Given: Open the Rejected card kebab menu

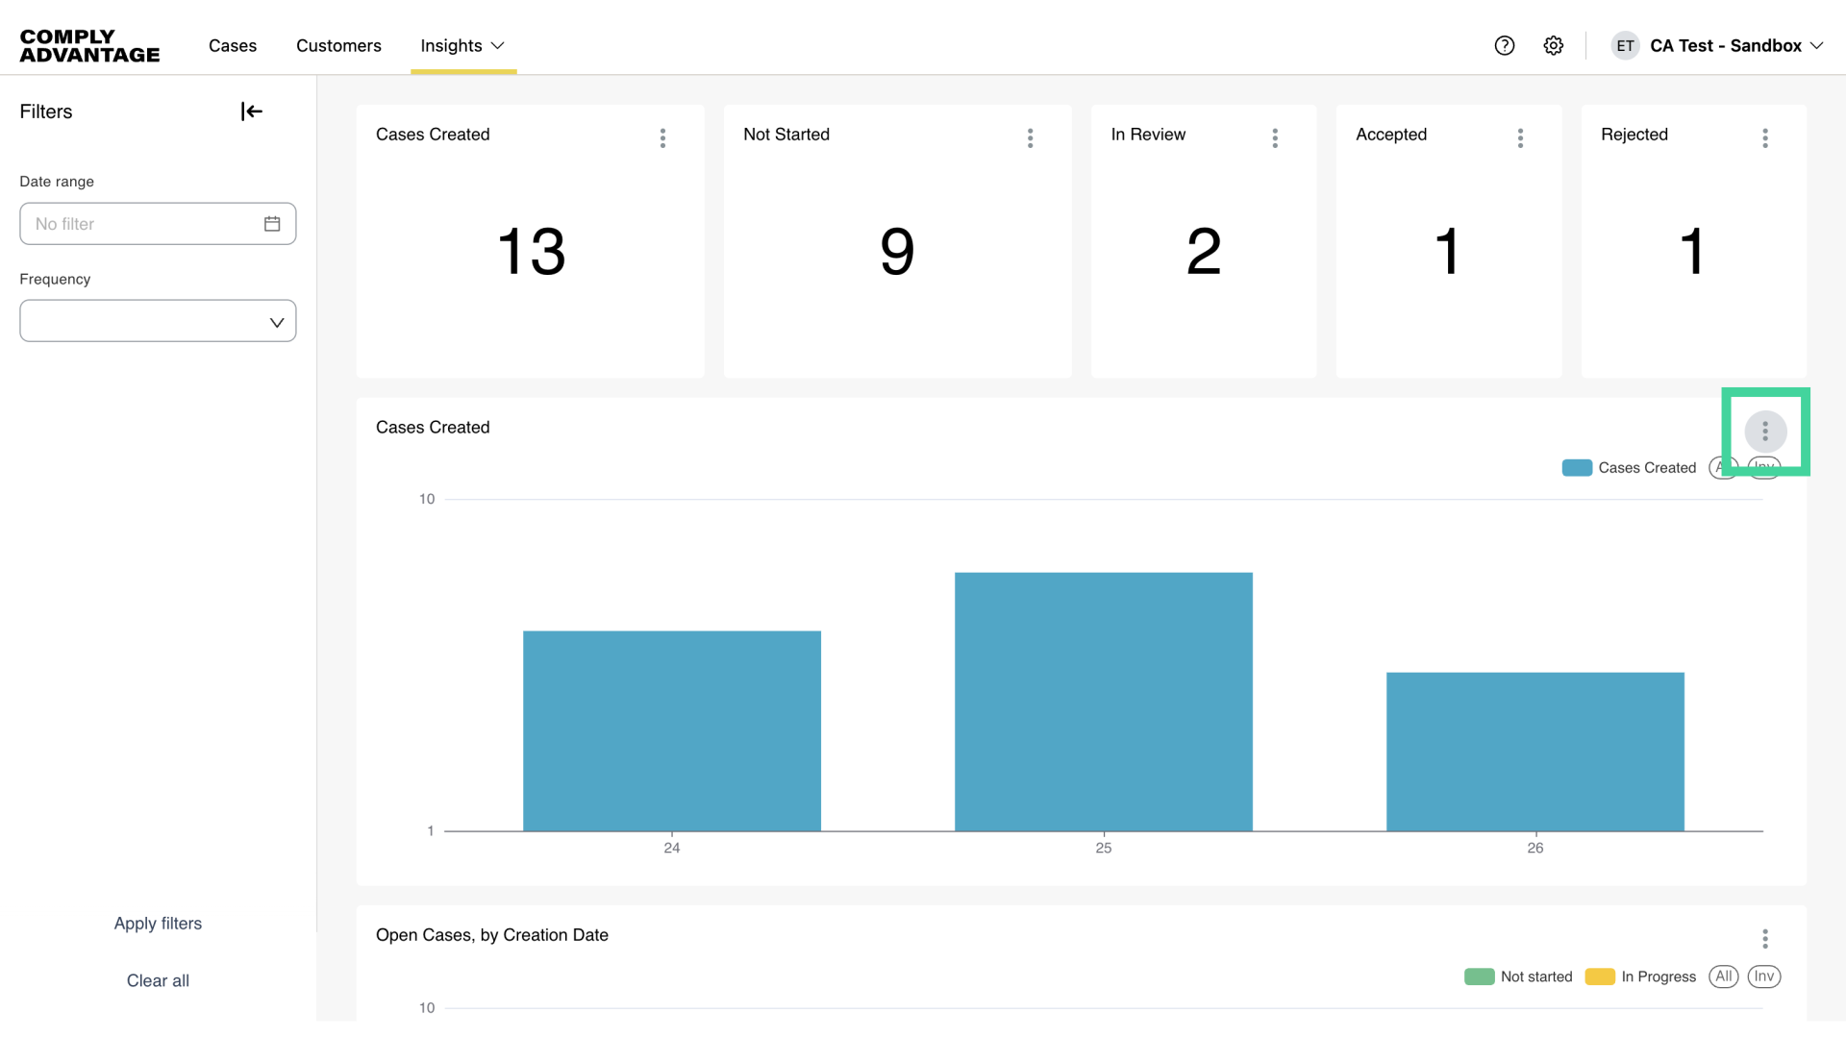Looking at the screenshot, I should pos(1765,138).
